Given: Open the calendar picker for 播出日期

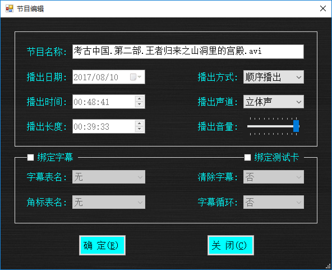Looking at the screenshot, I should click(x=136, y=77).
